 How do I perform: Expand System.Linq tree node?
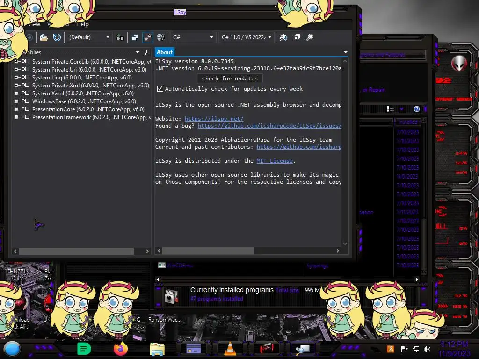(x=16, y=77)
